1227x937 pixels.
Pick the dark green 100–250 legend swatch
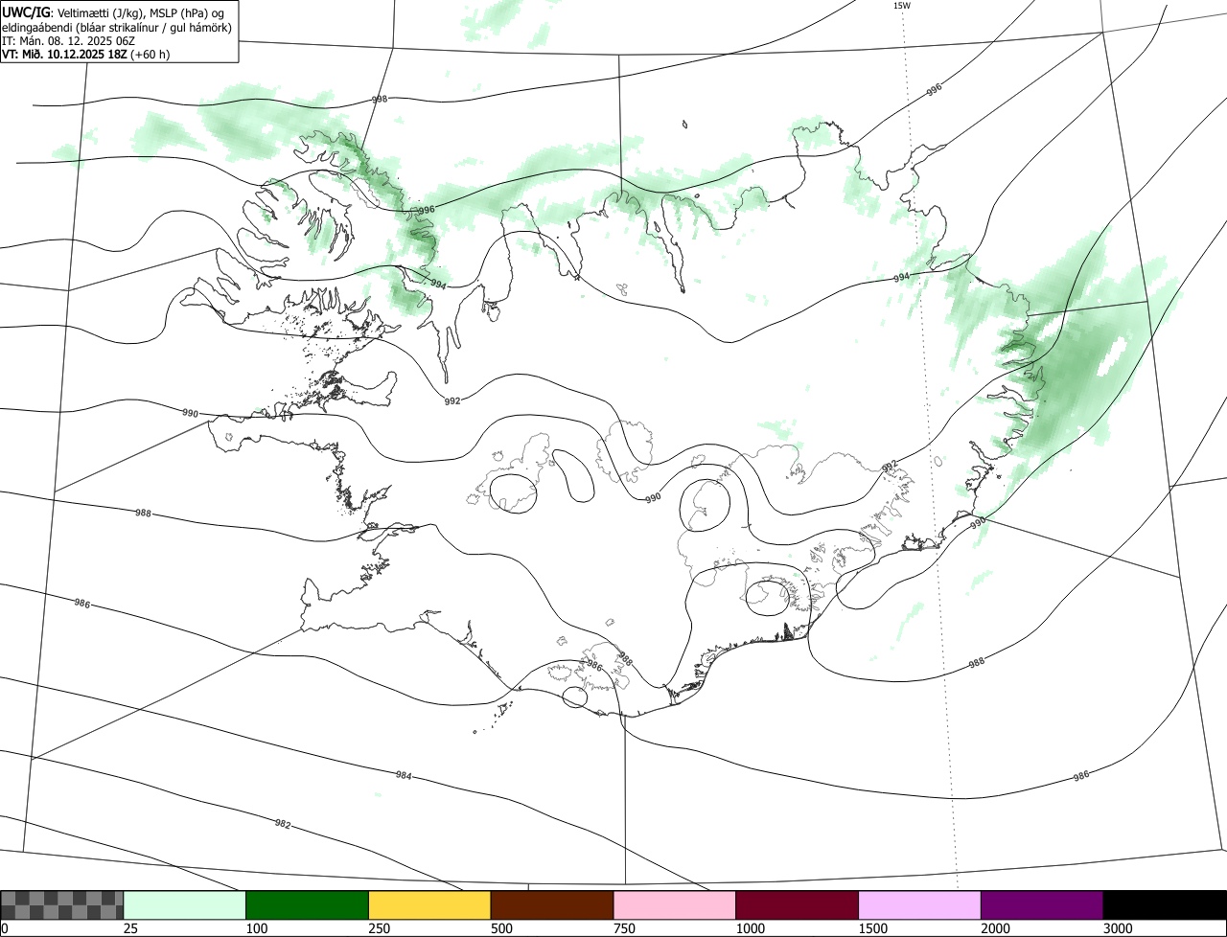point(308,904)
